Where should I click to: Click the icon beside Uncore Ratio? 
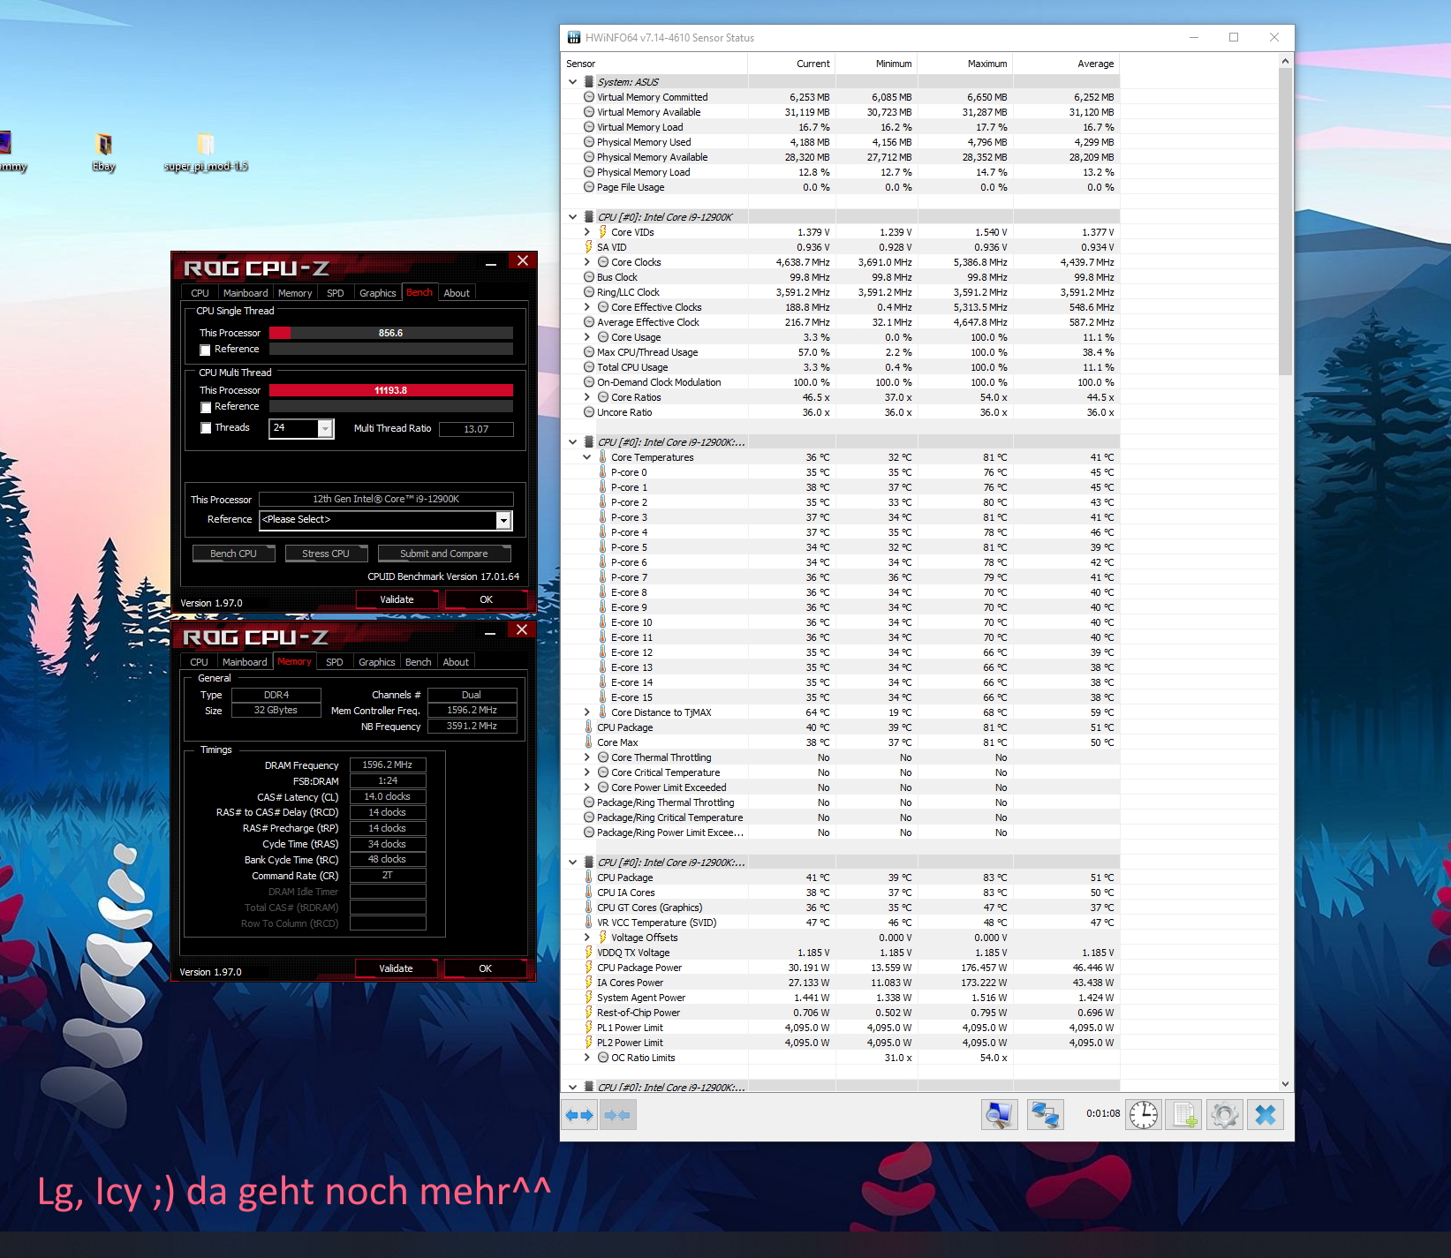(x=589, y=412)
